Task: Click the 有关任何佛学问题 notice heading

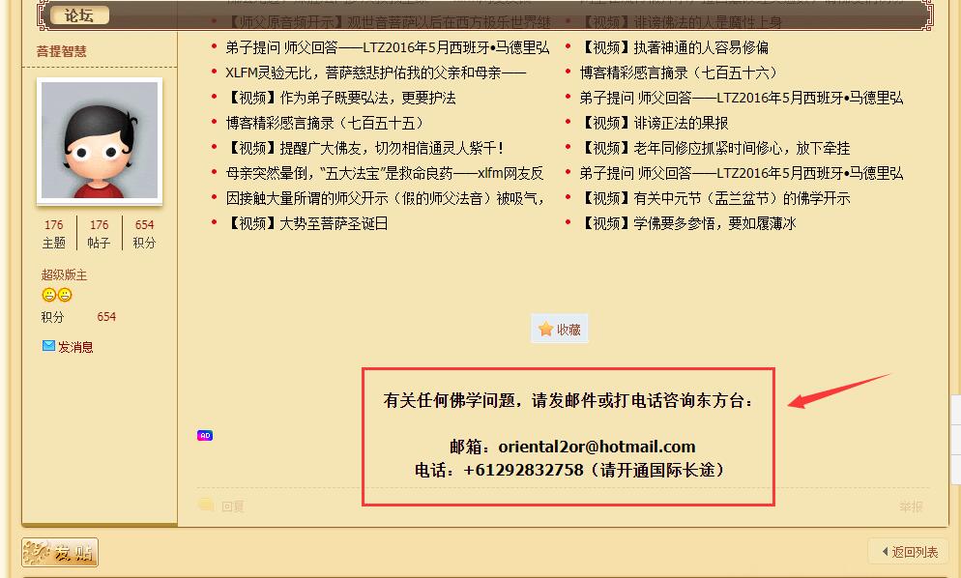Action: click(x=569, y=400)
